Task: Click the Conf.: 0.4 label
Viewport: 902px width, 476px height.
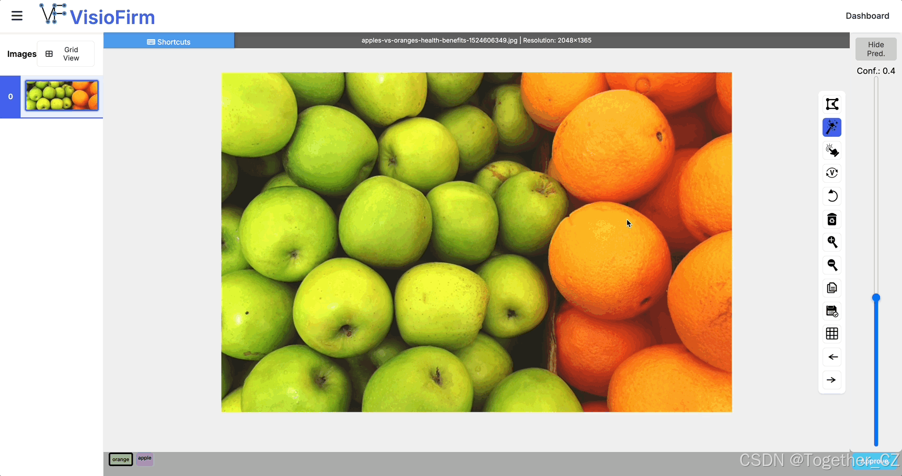Action: 876,71
